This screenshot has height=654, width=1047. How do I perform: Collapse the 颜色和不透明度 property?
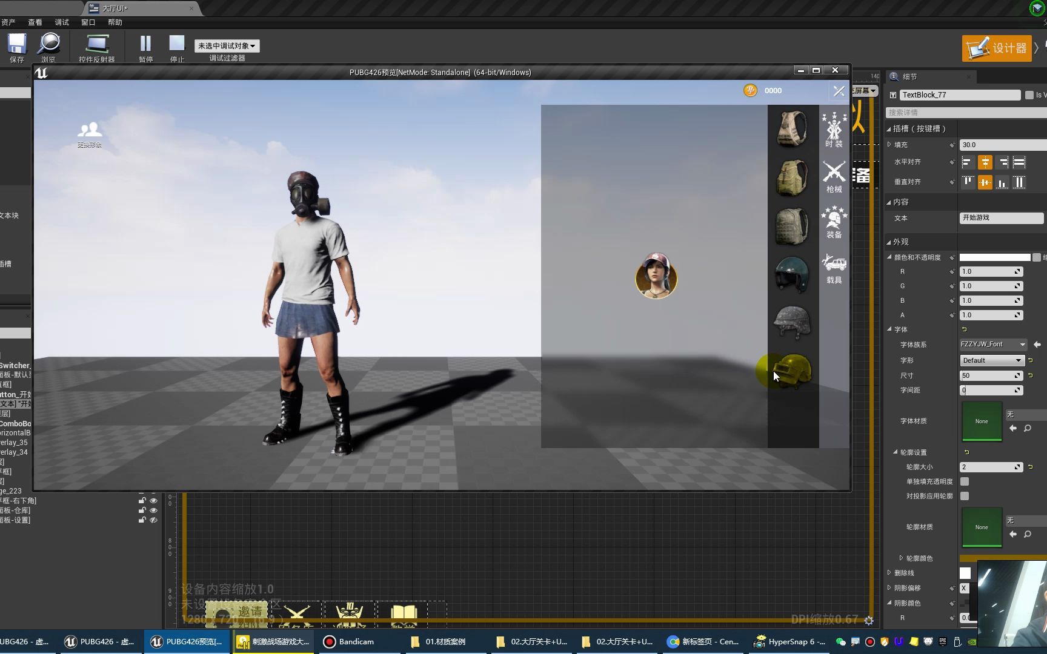[x=889, y=257]
